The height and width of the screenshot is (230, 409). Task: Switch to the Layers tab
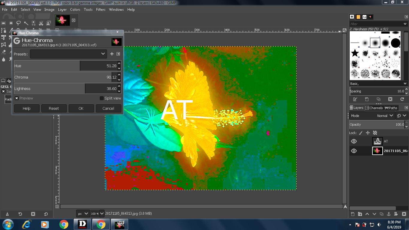[357, 108]
